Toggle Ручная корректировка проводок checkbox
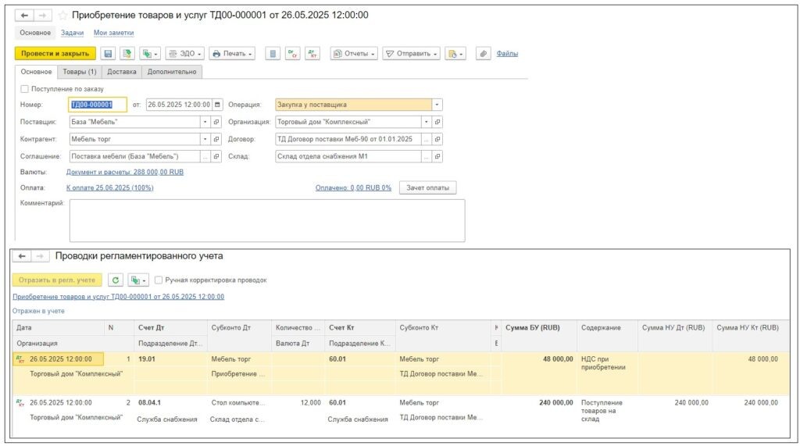Viewport: 800px width, 446px height. 158,280
